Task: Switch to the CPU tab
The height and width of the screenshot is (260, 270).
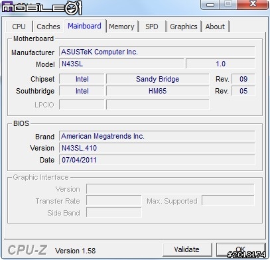Action: pyautogui.click(x=19, y=27)
